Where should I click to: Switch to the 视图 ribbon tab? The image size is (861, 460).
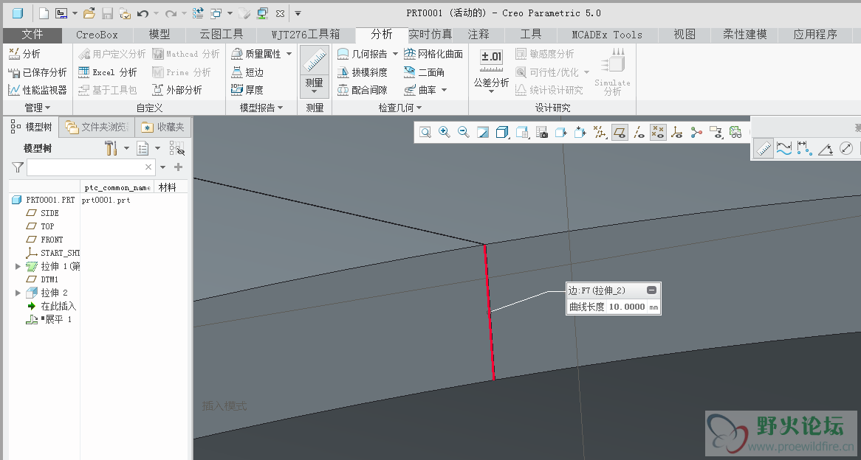tap(685, 35)
